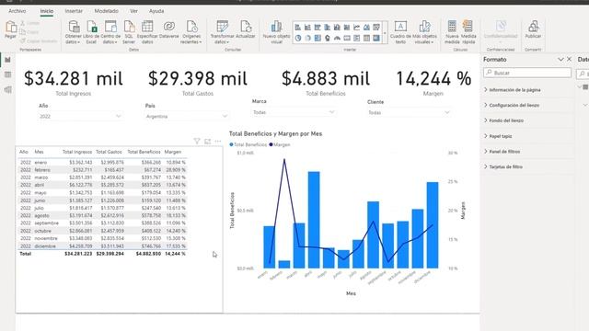Switch to the Insertar tab
Screen dimensions: 589x331
74,11
